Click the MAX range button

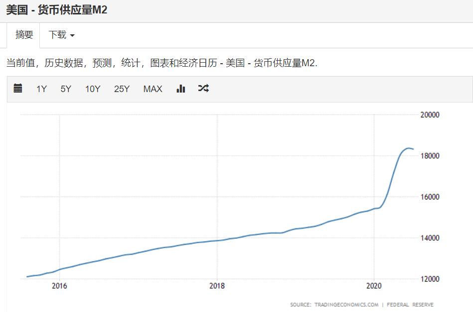152,89
